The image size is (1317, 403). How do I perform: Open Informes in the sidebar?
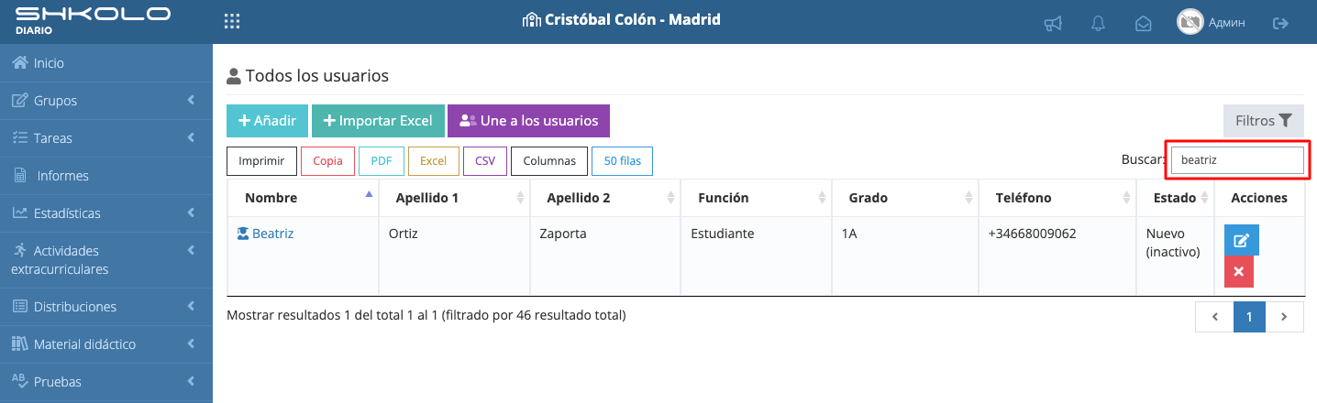coord(106,175)
